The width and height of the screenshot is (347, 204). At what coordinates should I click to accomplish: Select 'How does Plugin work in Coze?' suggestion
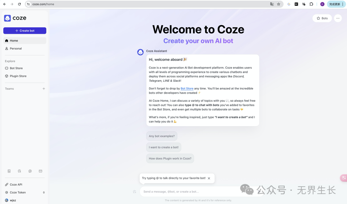pyautogui.click(x=170, y=159)
